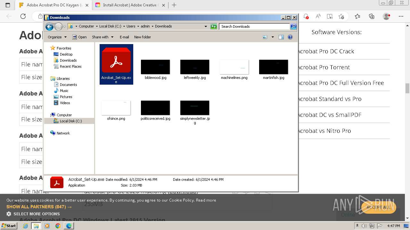Open Recent Places in navigation pane
The image size is (410, 230).
(70, 66)
